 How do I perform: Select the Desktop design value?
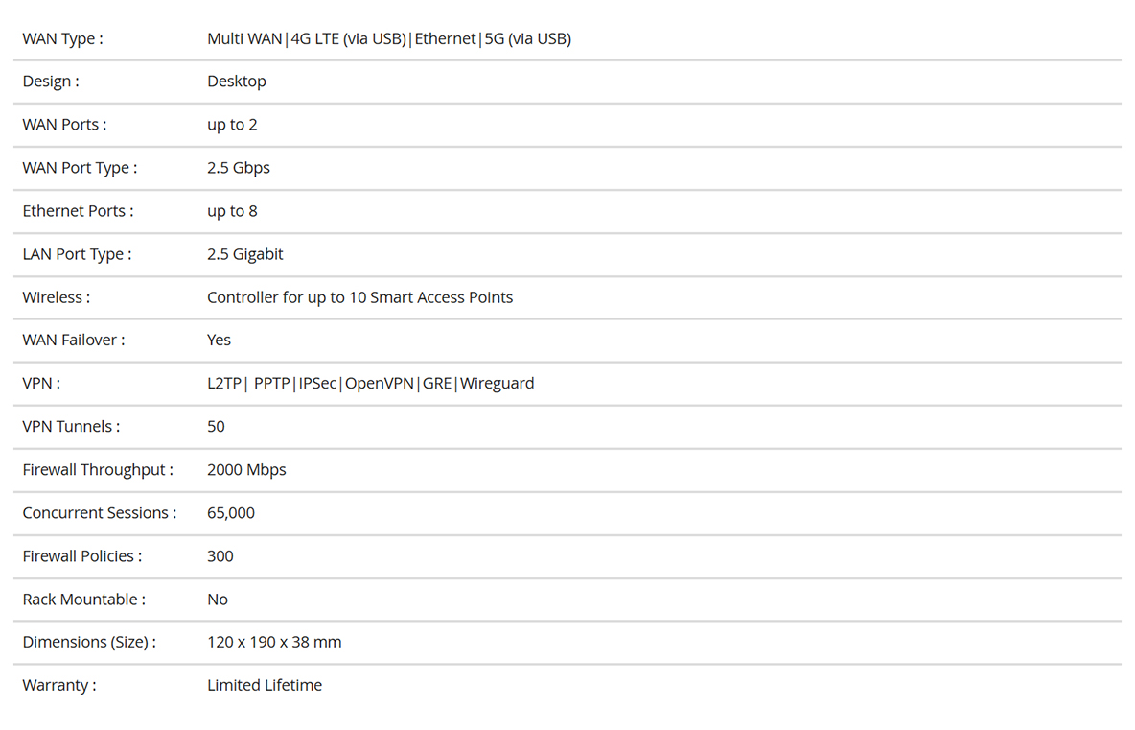pos(237,82)
